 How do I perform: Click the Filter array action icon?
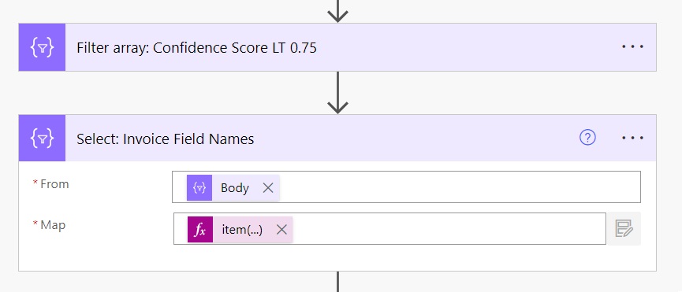pyautogui.click(x=42, y=47)
